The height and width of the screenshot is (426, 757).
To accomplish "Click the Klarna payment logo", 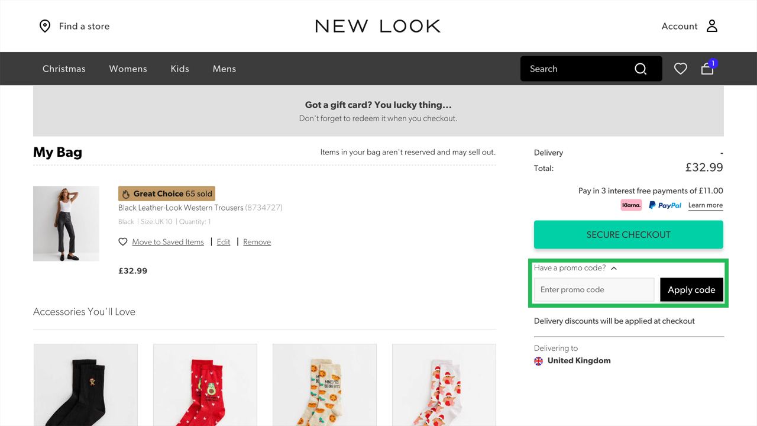I will click(x=632, y=205).
